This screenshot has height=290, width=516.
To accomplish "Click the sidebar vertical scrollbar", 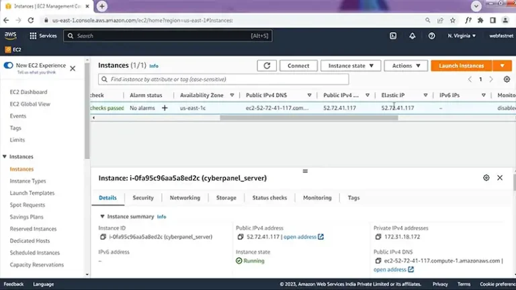I will [x=87, y=112].
